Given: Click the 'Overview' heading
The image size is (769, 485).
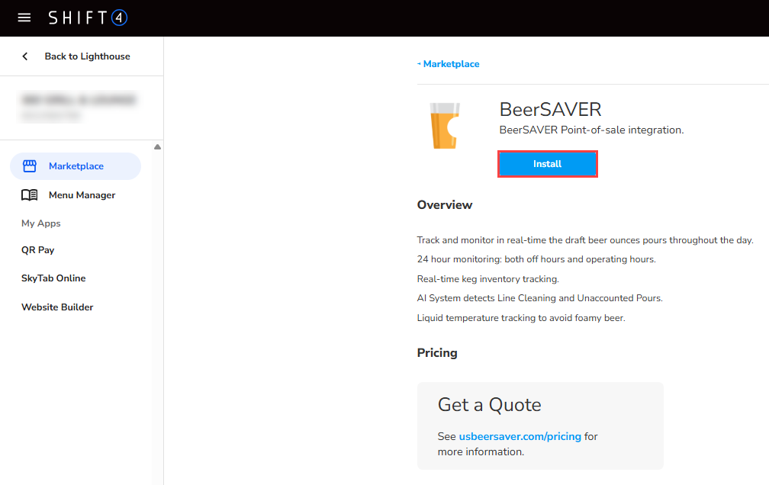Looking at the screenshot, I should coord(444,205).
